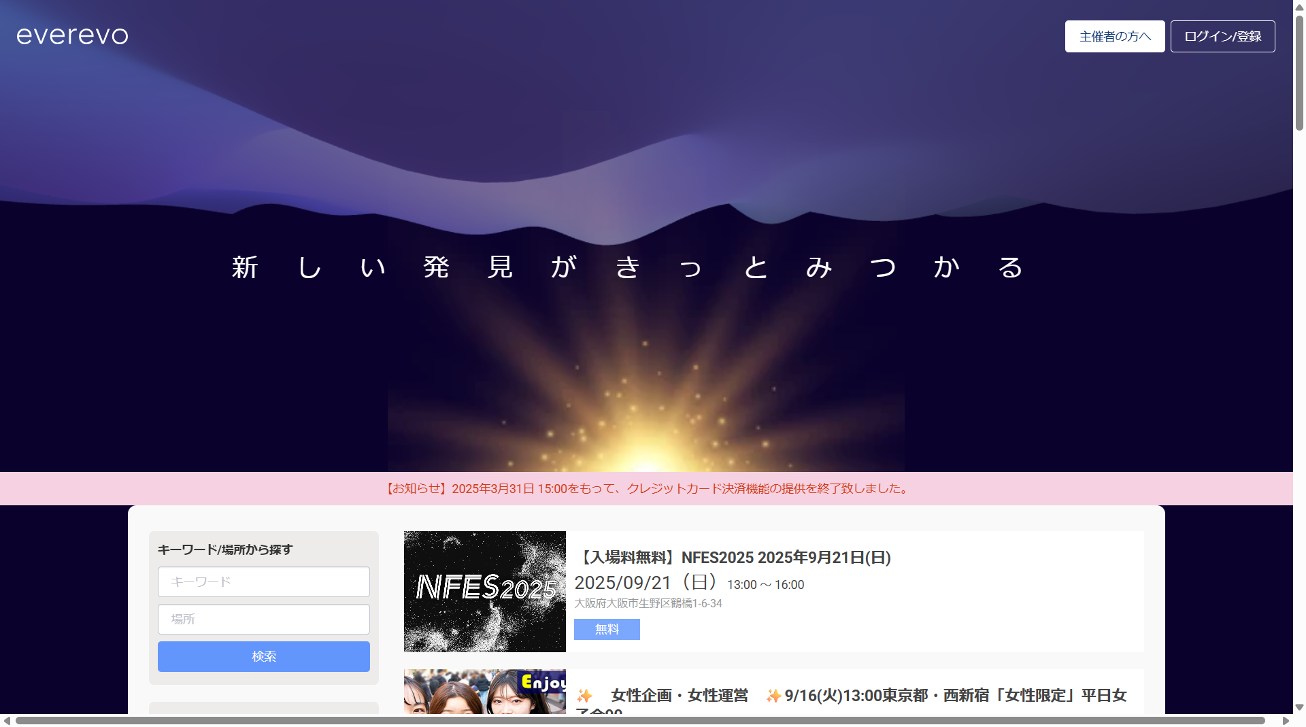
Task: Click the scroll-down arrow on the right scrollbar
Action: [1298, 707]
